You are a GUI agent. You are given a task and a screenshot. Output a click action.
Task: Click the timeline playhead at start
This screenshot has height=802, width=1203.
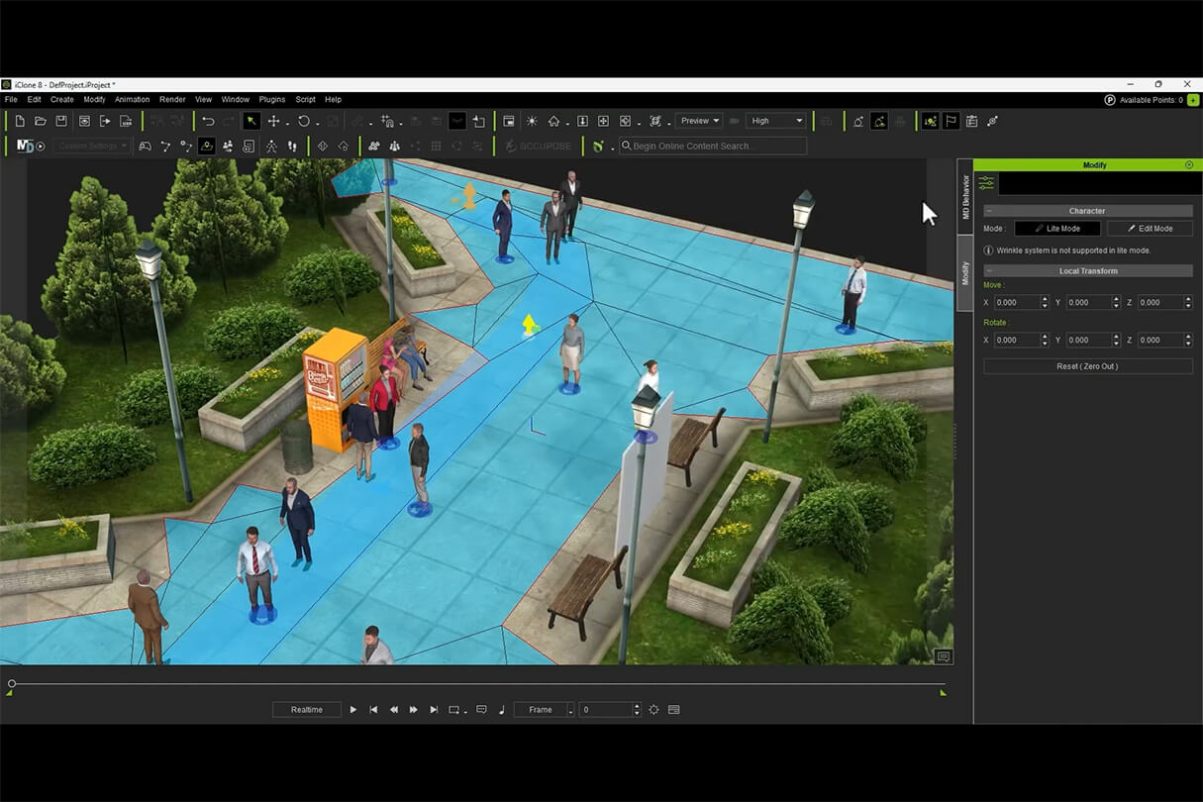(x=12, y=683)
